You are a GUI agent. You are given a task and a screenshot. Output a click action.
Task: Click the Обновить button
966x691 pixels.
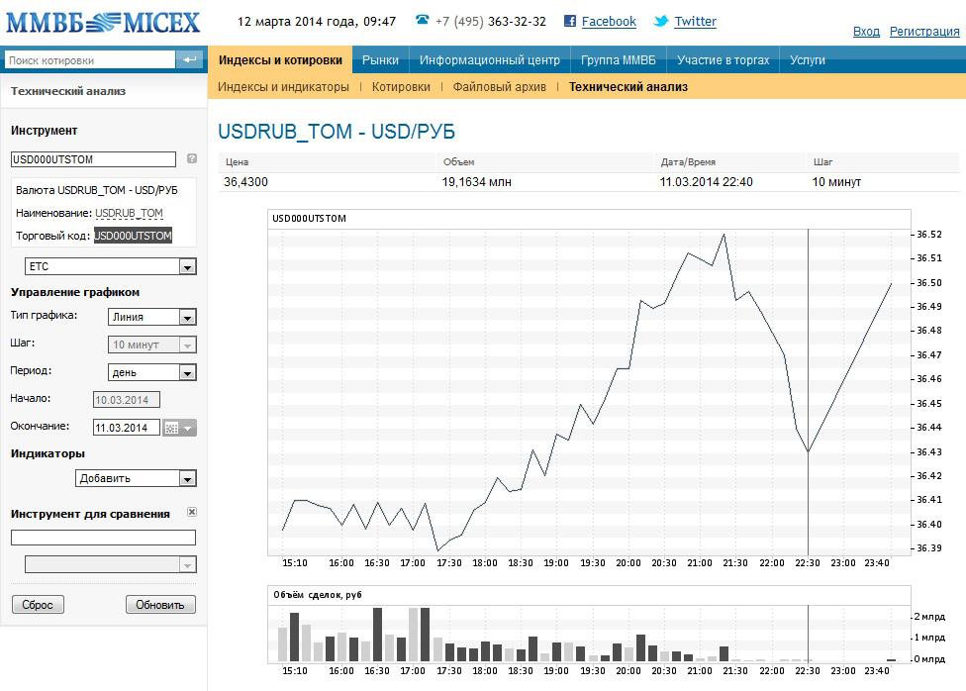[160, 605]
